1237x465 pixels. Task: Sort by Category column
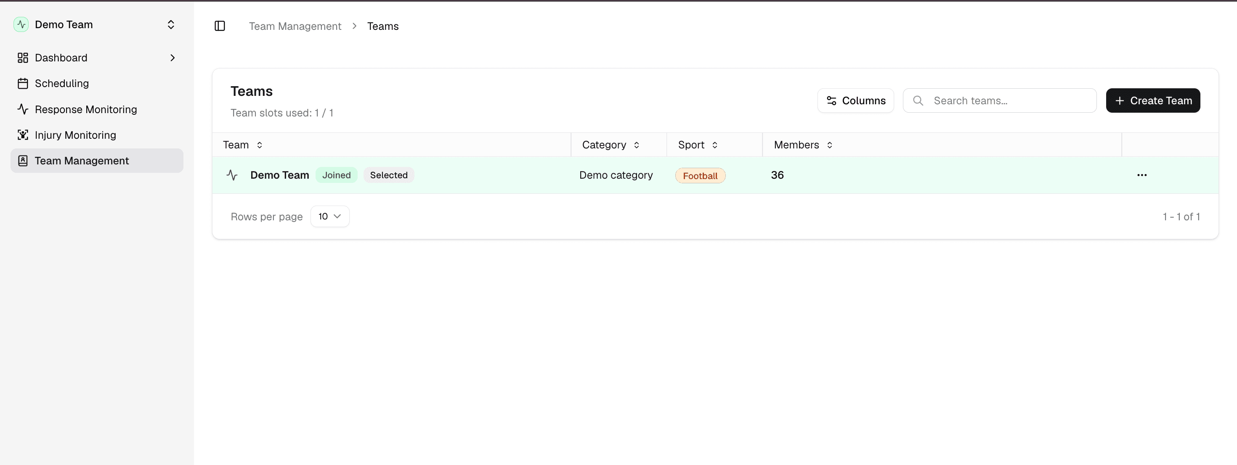(x=611, y=145)
